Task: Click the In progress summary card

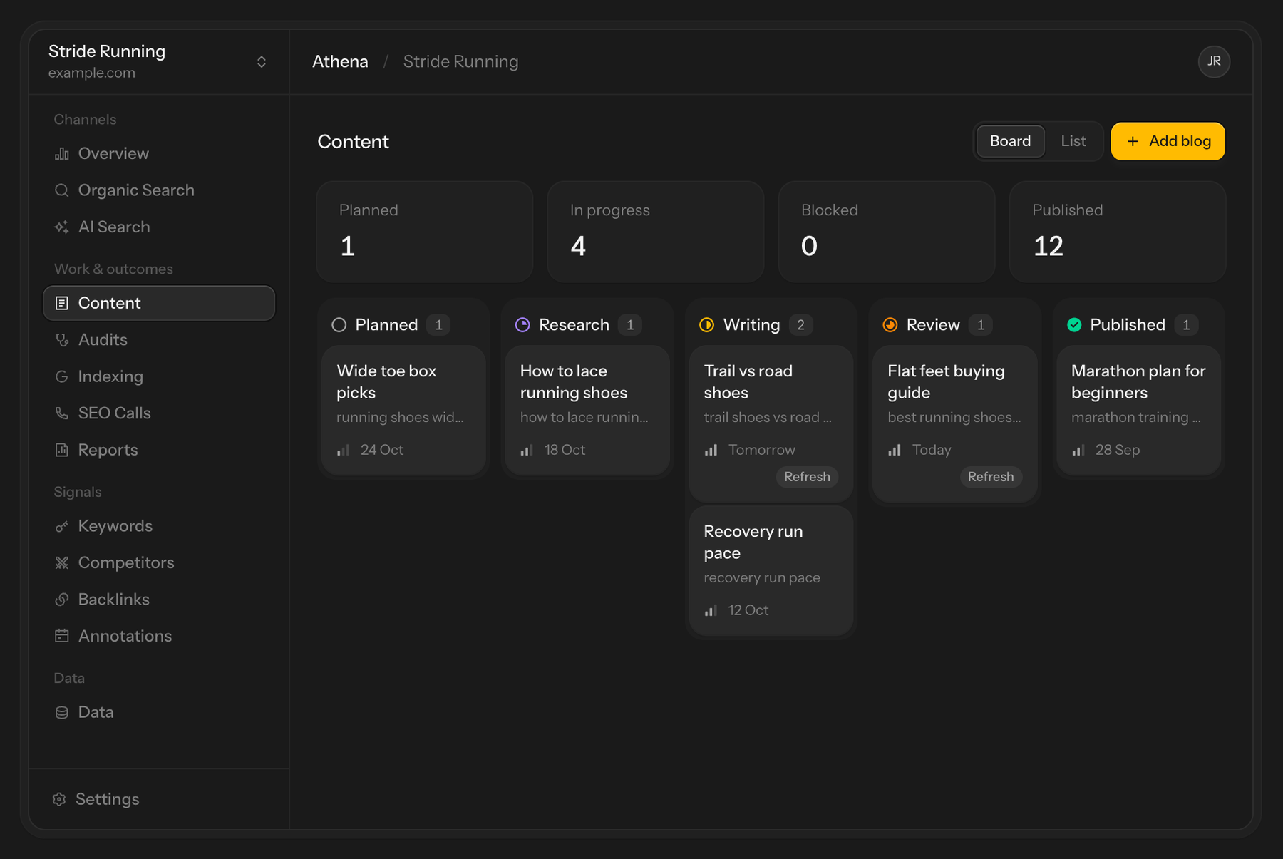Action: [x=655, y=232]
